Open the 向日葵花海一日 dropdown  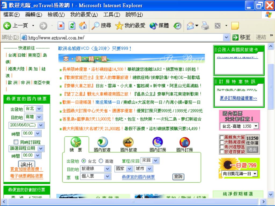point(239,174)
